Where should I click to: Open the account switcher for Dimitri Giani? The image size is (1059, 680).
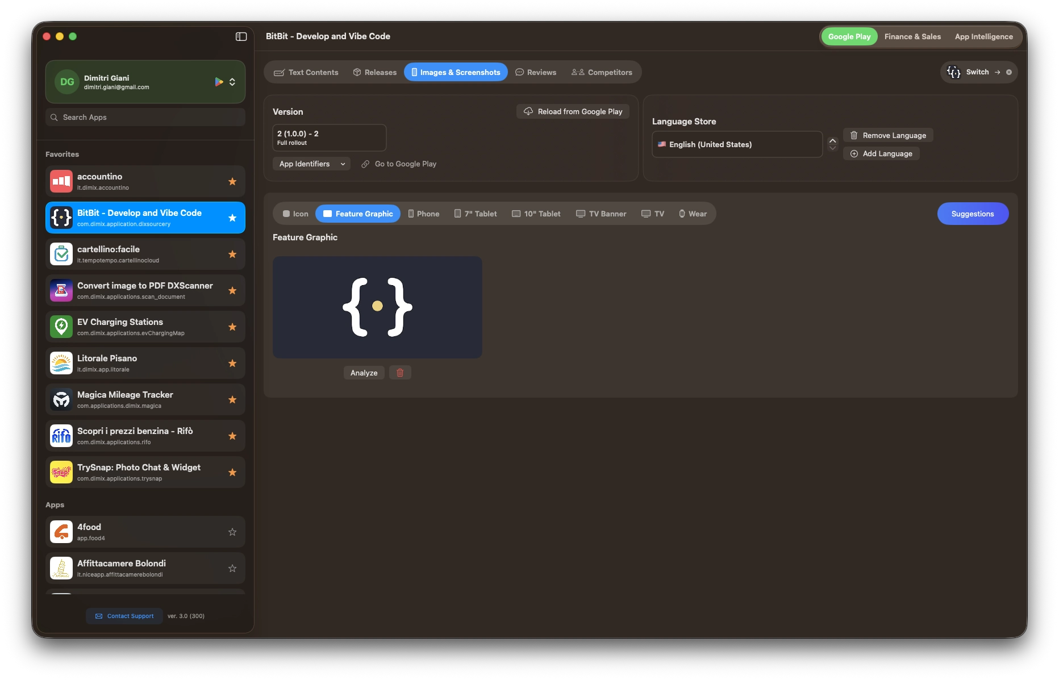232,81
